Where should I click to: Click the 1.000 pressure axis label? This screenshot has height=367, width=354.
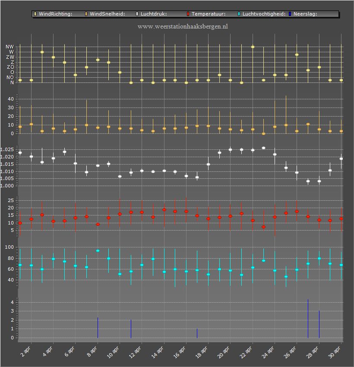pos(7,186)
